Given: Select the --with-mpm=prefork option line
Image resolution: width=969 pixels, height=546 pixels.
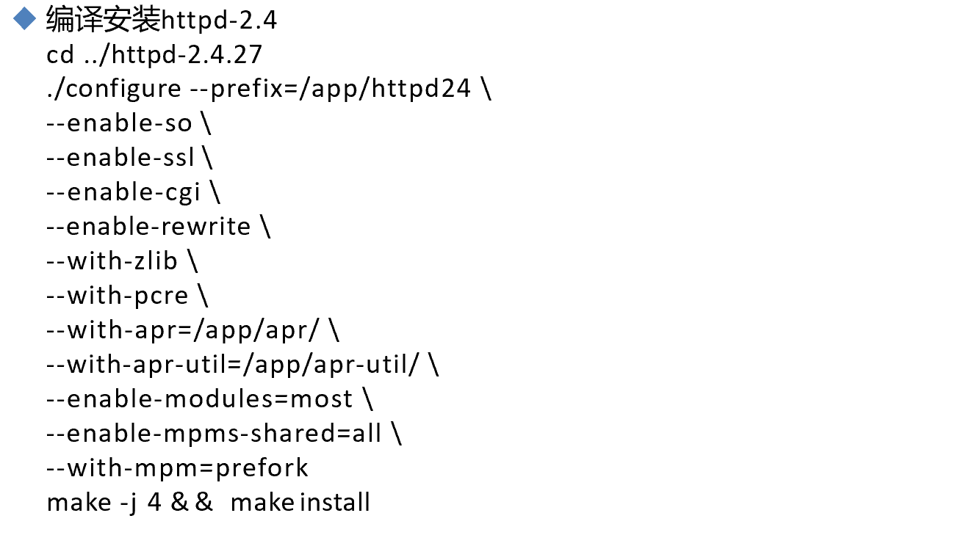Looking at the screenshot, I should [177, 467].
